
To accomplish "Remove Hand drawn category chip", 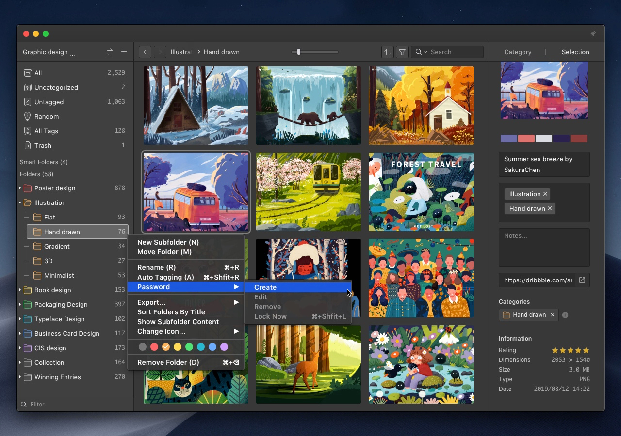I will [552, 315].
